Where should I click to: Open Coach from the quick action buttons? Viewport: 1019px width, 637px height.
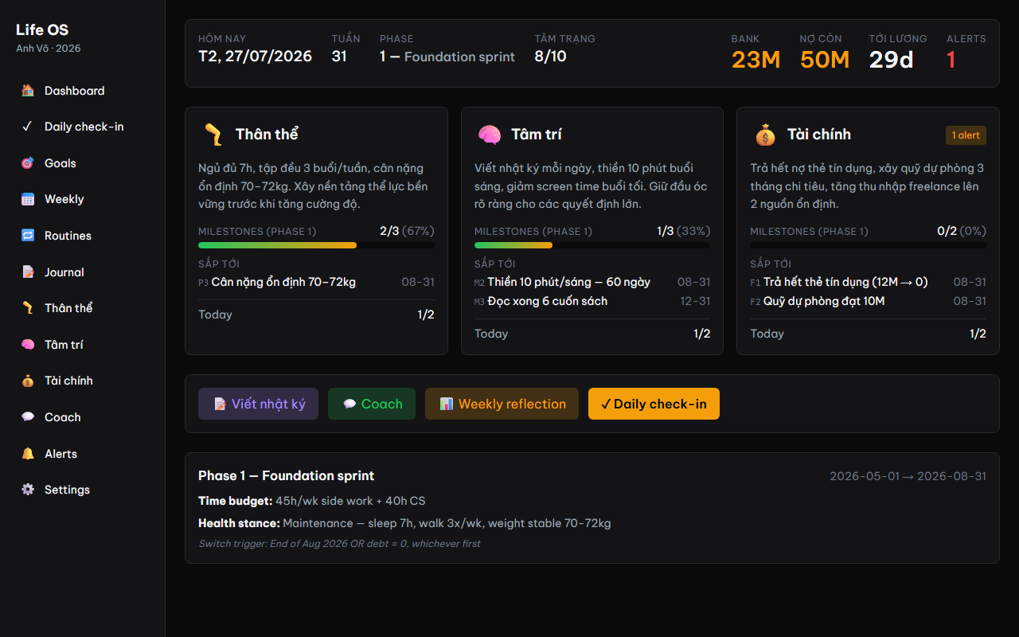[372, 404]
